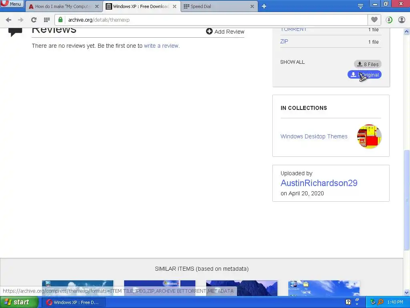Click SHOW ALL files link

(x=292, y=62)
